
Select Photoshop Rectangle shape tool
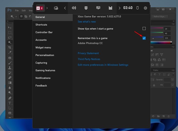coord(10,113)
